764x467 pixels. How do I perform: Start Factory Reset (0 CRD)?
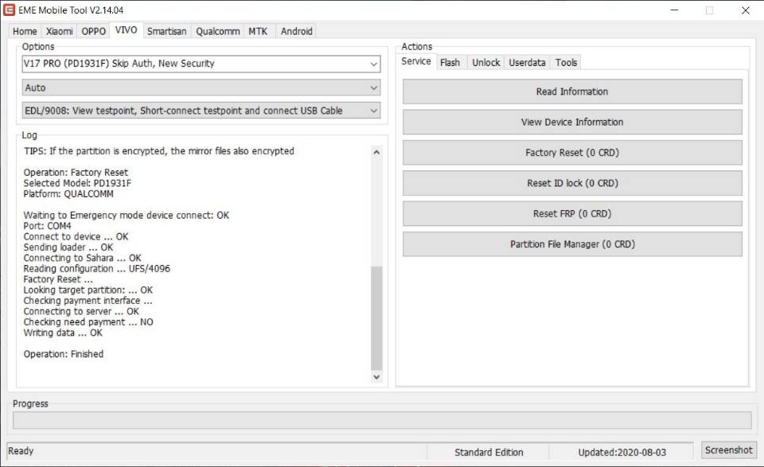click(x=572, y=153)
